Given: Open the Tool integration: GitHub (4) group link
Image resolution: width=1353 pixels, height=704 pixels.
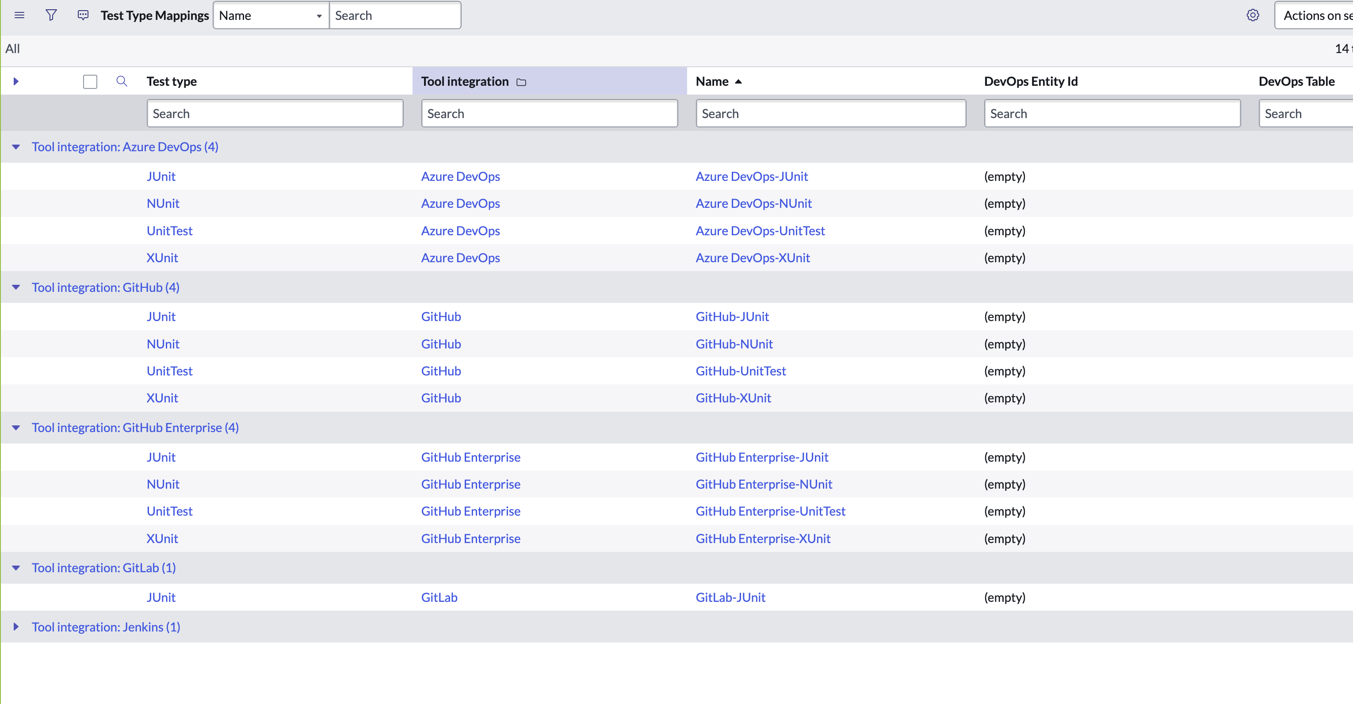Looking at the screenshot, I should [106, 287].
